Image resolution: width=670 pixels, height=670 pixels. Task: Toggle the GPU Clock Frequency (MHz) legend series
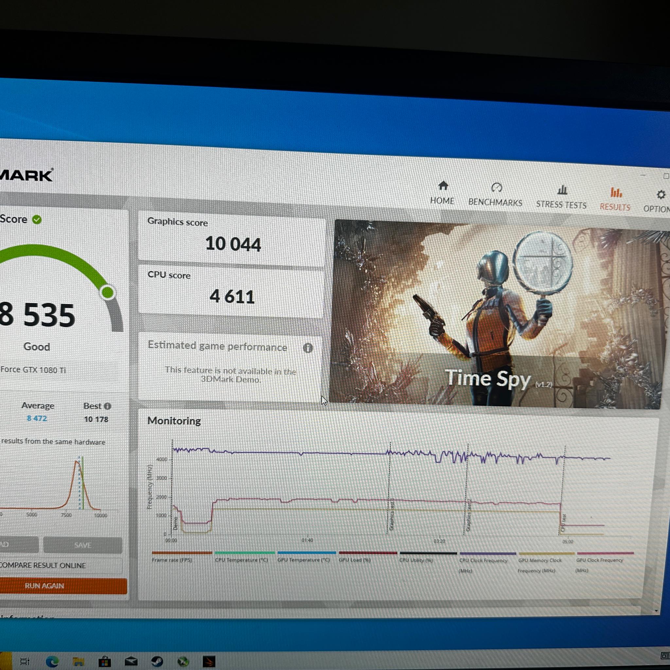coord(605,562)
